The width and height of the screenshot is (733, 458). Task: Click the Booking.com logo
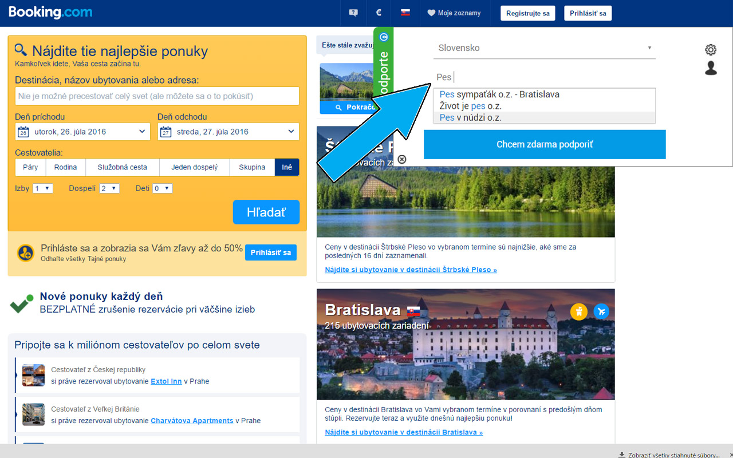pos(50,13)
